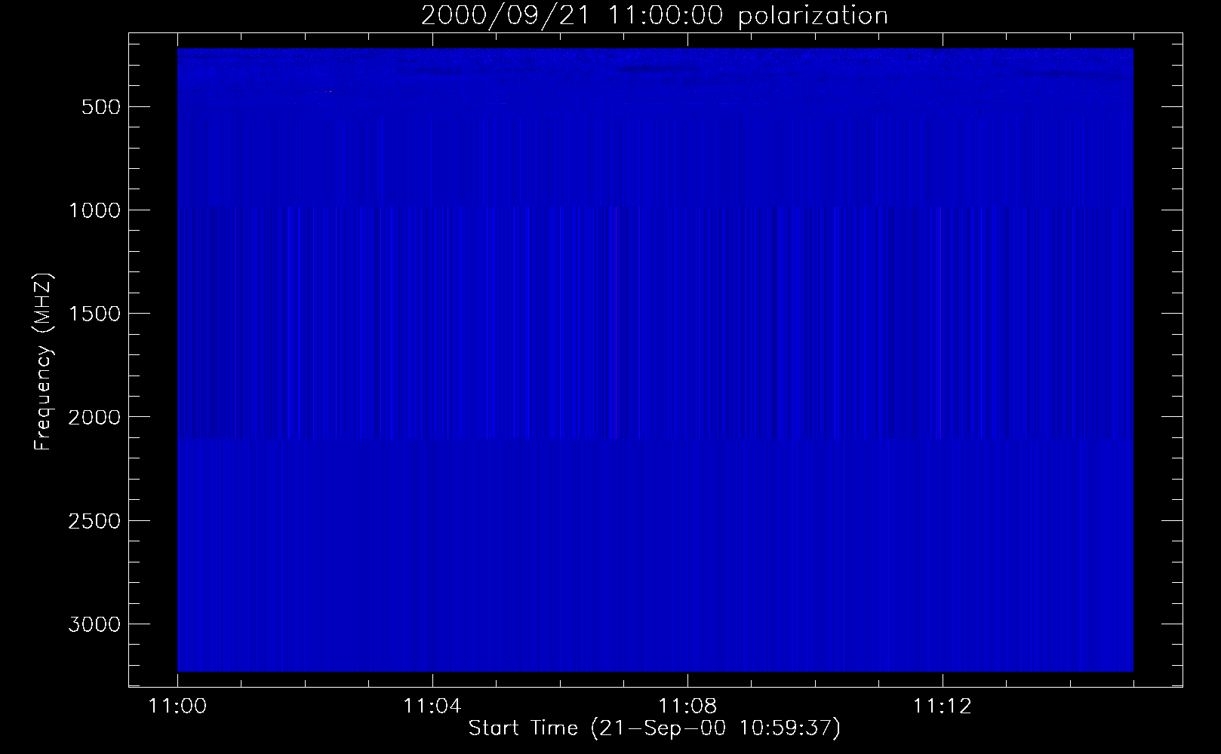
Task: Click the 3000 frequency tick label
Action: [x=94, y=624]
